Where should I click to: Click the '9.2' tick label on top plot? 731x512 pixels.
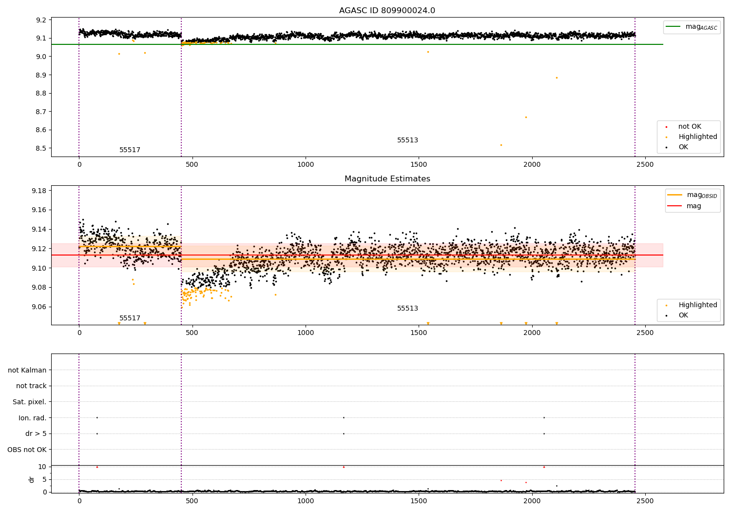[42, 20]
